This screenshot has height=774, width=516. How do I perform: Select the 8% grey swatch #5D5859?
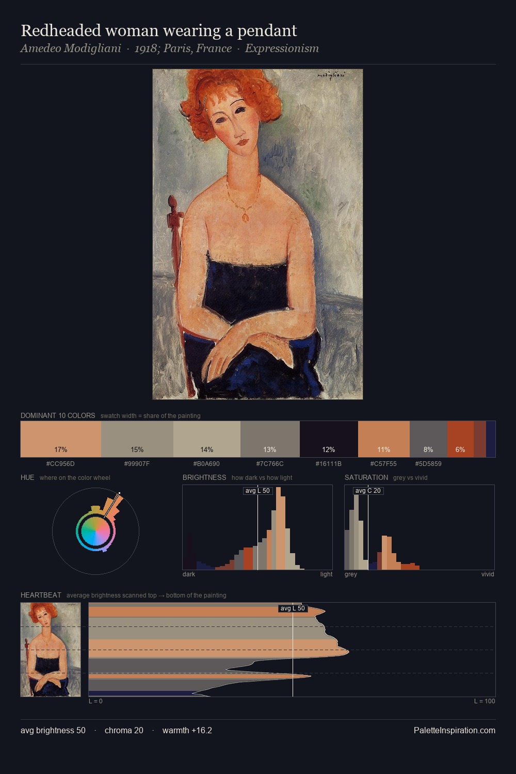pyautogui.click(x=428, y=439)
